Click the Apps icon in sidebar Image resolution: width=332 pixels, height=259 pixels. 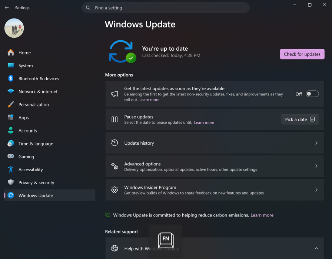point(11,117)
